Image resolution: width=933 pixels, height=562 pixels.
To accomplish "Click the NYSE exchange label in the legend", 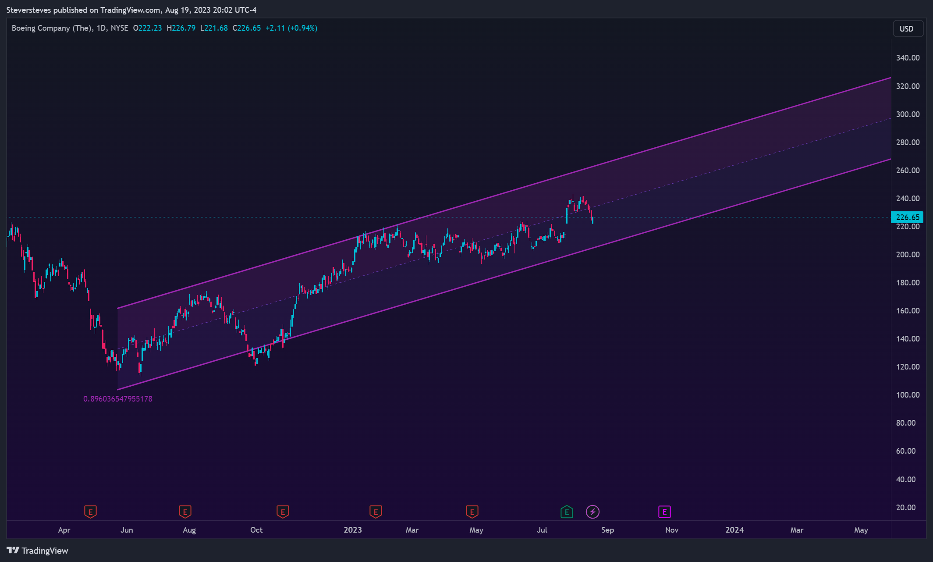I will pos(120,28).
